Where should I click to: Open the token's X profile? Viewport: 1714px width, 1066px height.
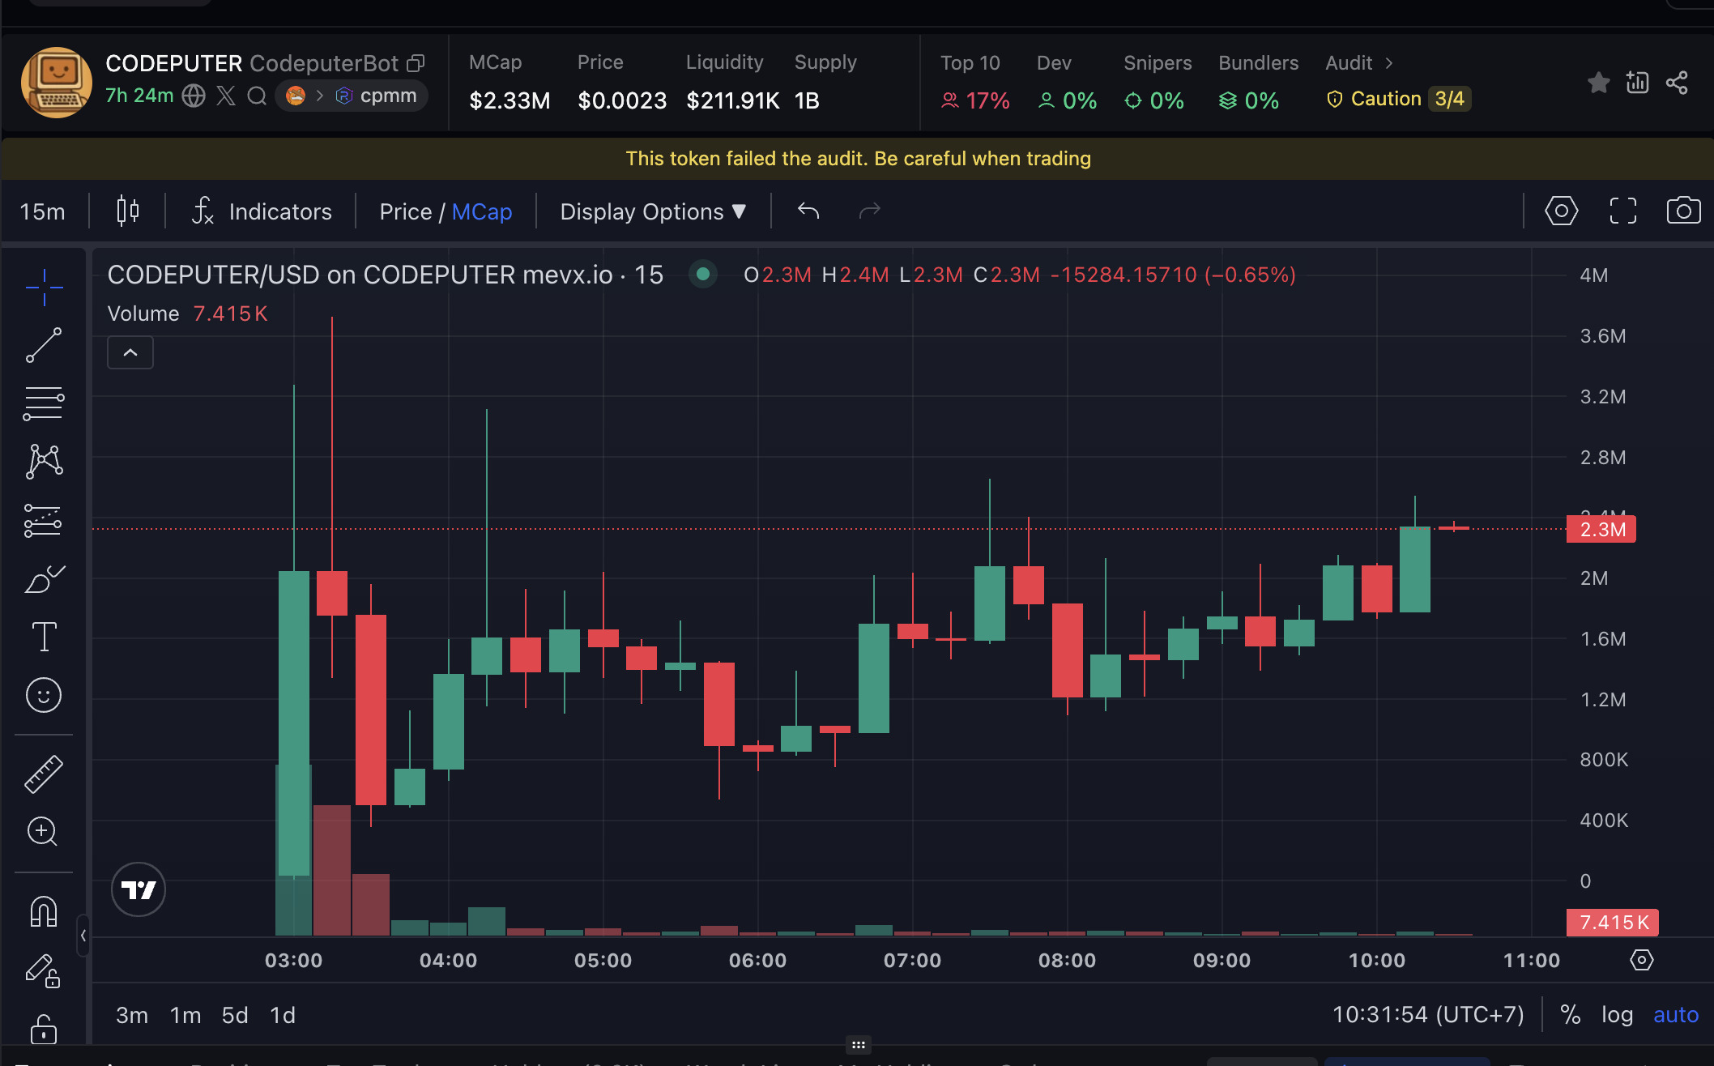(226, 96)
